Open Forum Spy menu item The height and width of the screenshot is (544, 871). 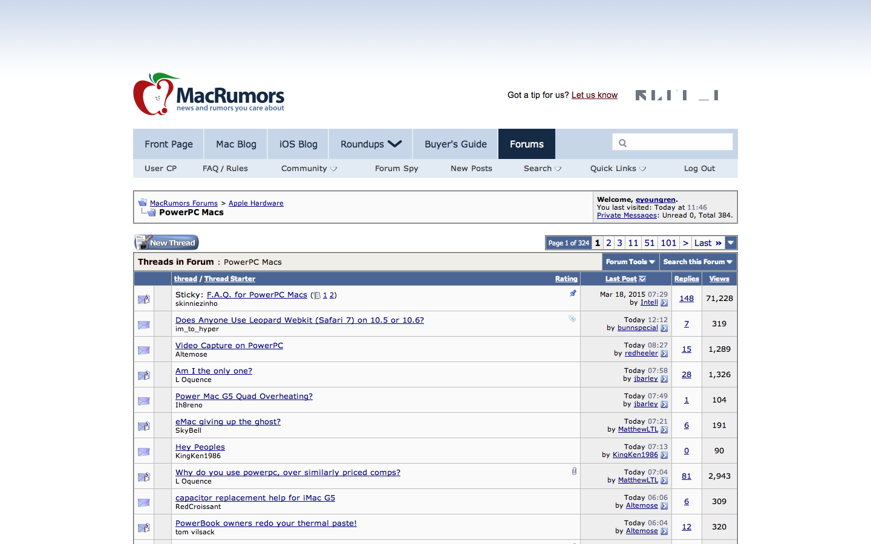coord(397,169)
